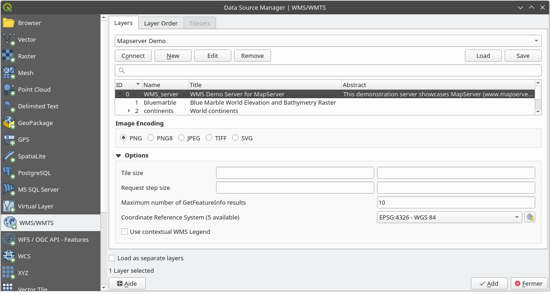
Task: Click the layer search field
Action: pyautogui.click(x=328, y=70)
